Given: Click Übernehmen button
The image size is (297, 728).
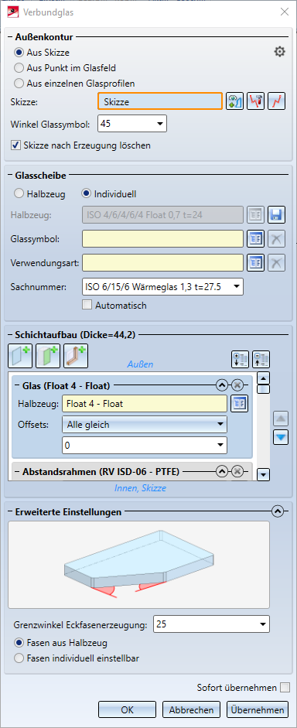Looking at the screenshot, I should point(258,710).
